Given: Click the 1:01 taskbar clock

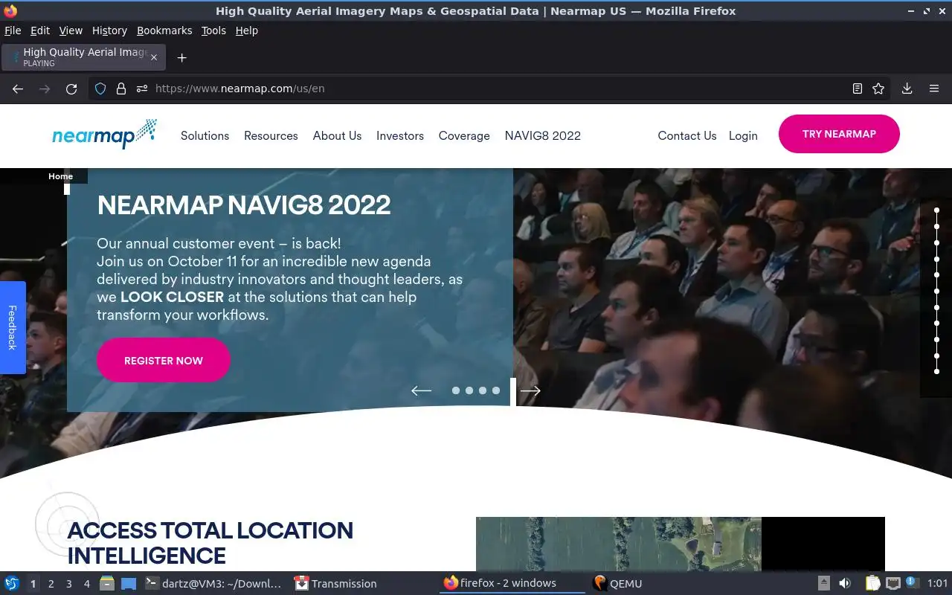Looking at the screenshot, I should [x=937, y=584].
